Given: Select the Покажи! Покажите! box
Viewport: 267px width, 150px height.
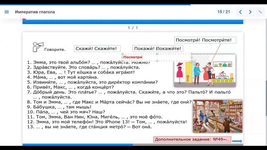Looking at the screenshot, I should [158, 48].
